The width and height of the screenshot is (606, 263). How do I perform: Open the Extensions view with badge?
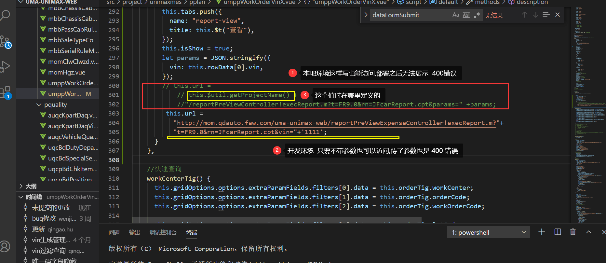[x=6, y=92]
